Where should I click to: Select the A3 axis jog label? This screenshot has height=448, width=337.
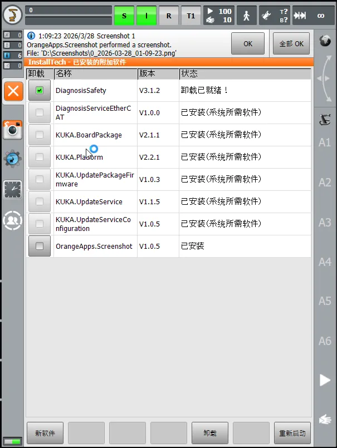tap(325, 222)
